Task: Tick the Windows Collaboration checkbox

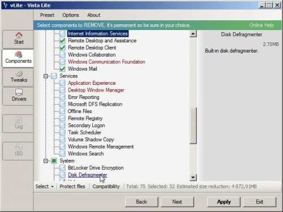Action: [62, 55]
